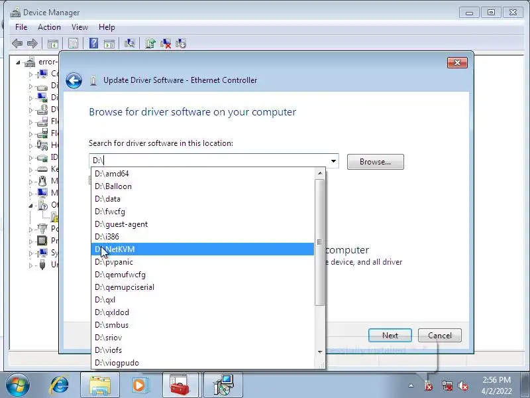Go back using the wizard's blue arrow
The width and height of the screenshot is (530, 398).
click(x=74, y=80)
